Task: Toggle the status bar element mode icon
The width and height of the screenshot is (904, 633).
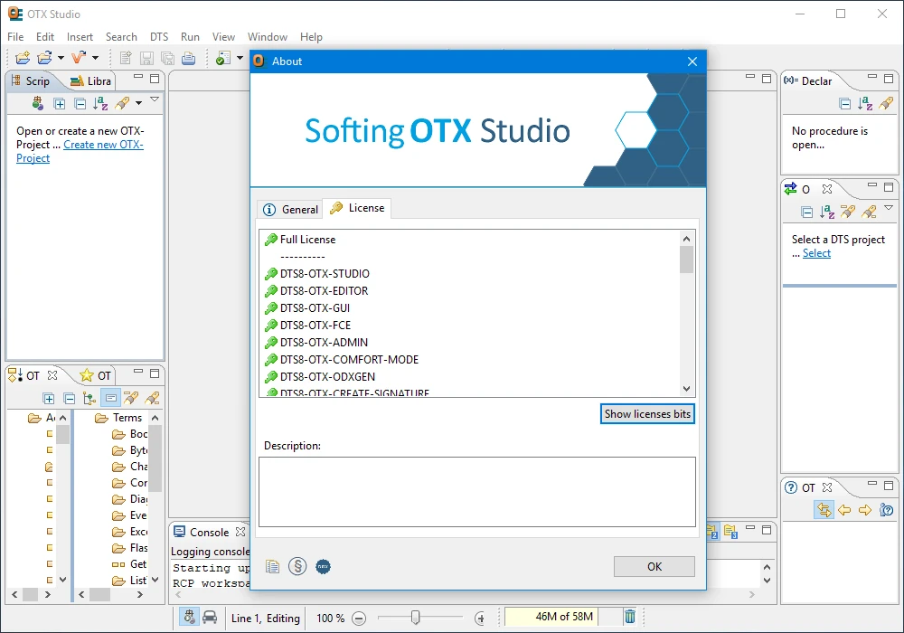Action: (x=189, y=617)
